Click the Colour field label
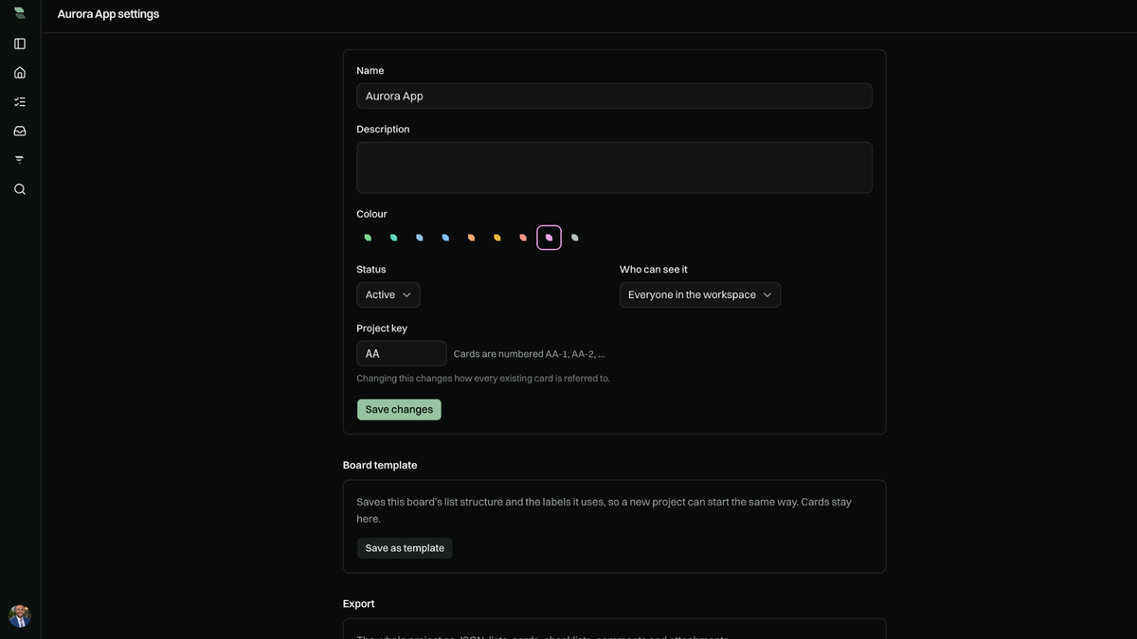The image size is (1137, 639). (372, 214)
